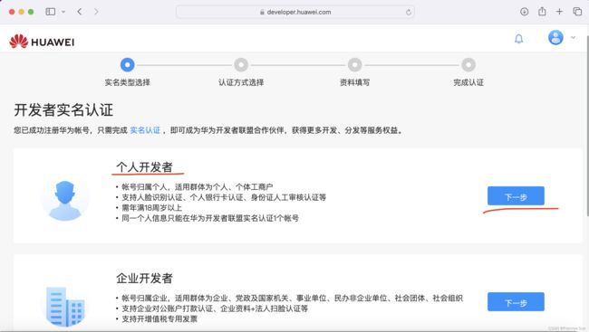Click 下一步 for 企业开发者
Screen dimensions: 589x332
(x=516, y=302)
